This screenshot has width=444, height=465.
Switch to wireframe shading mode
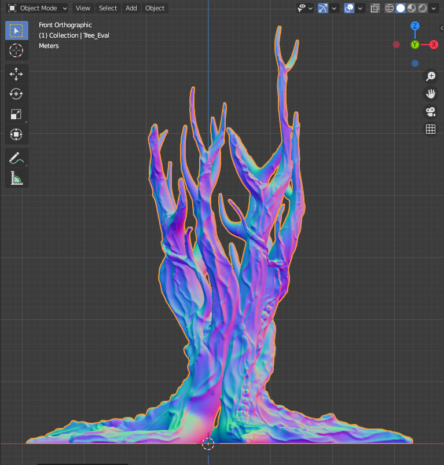coord(390,8)
